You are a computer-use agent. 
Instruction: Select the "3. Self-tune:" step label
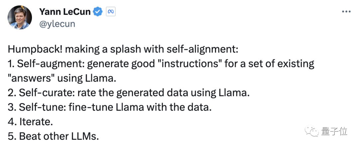37,107
